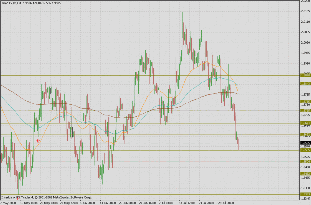The image size is (311, 205).
Task: Click the 2.0065 price axis label
Action: click(x=305, y=32)
